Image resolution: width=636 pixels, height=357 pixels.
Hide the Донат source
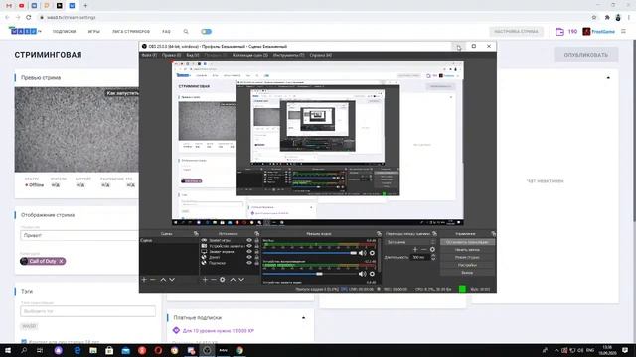point(249,257)
